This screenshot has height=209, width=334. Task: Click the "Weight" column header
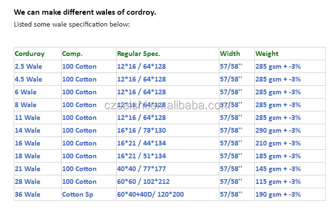(x=267, y=54)
